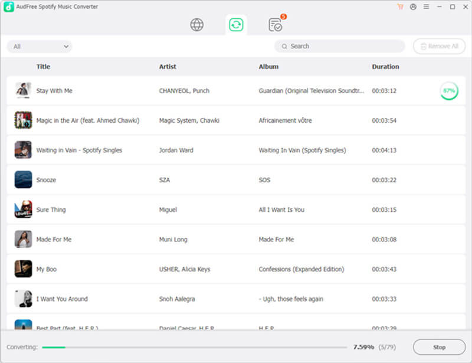Select the Snooze track by SZA

coord(177,179)
